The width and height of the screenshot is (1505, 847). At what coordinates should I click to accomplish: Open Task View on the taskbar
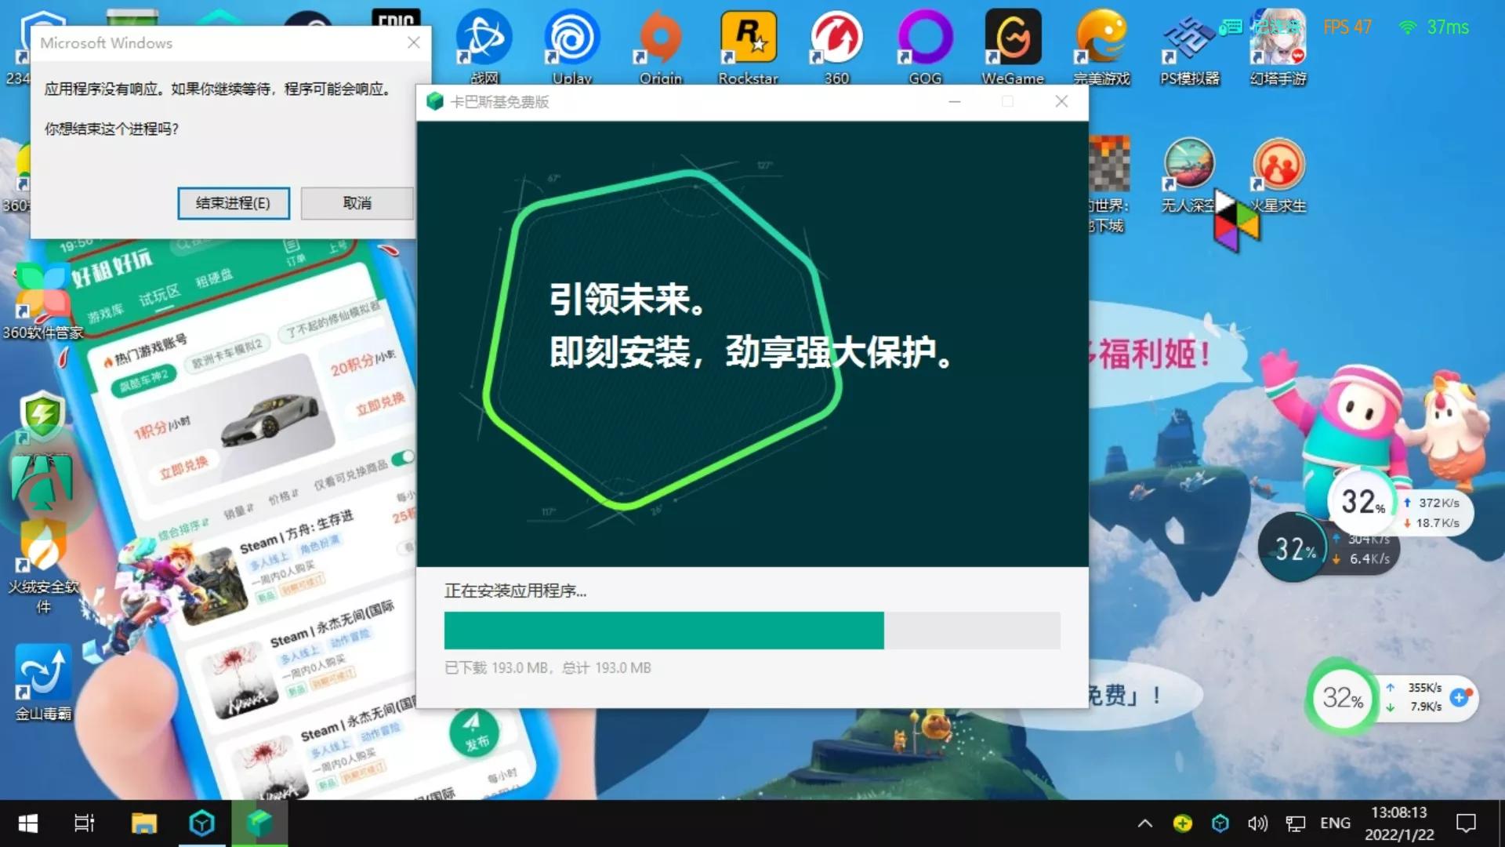tap(84, 823)
